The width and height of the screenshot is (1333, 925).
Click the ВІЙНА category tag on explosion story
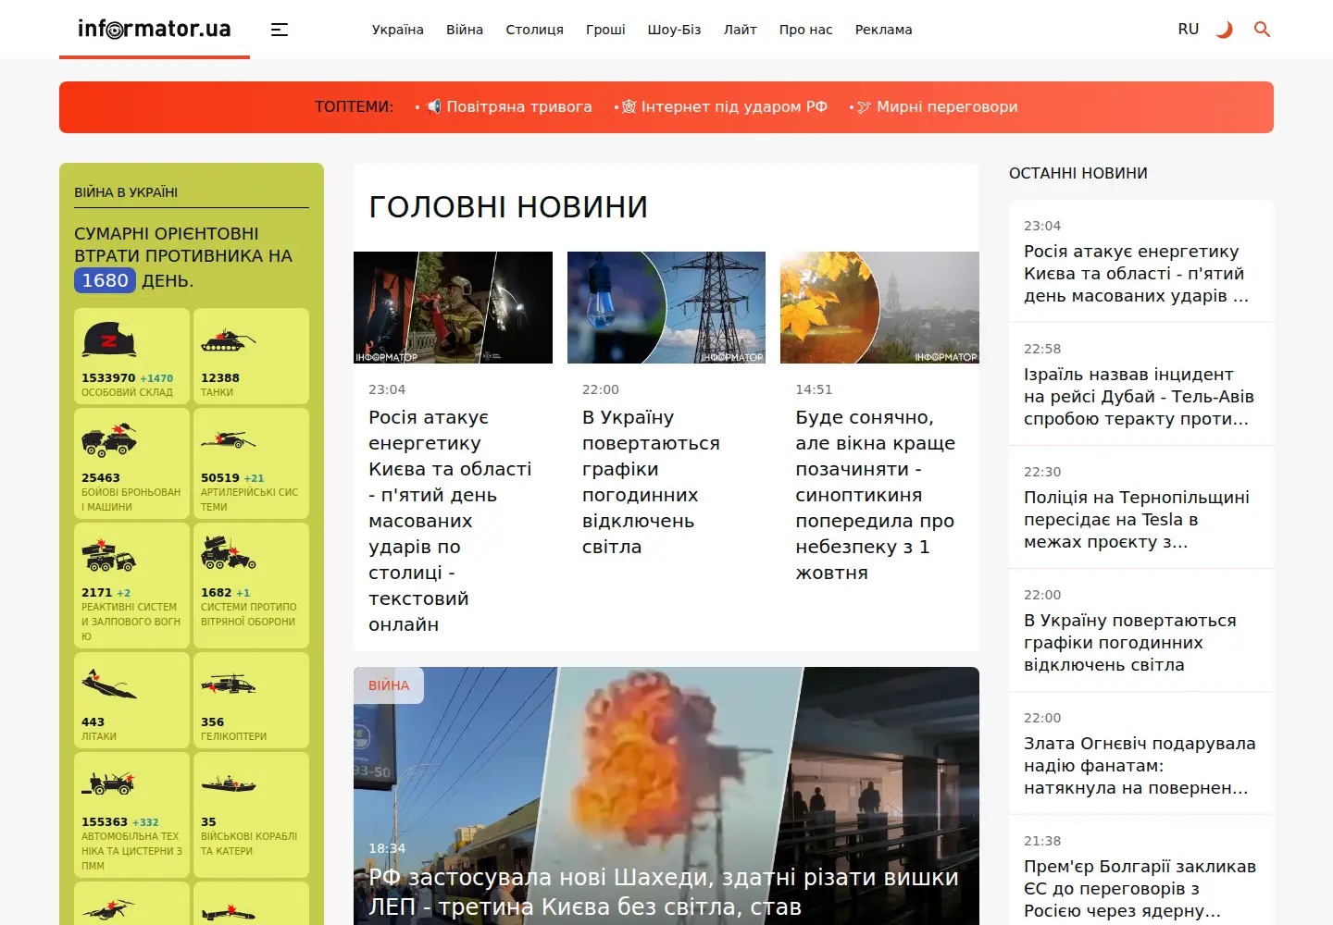point(389,685)
